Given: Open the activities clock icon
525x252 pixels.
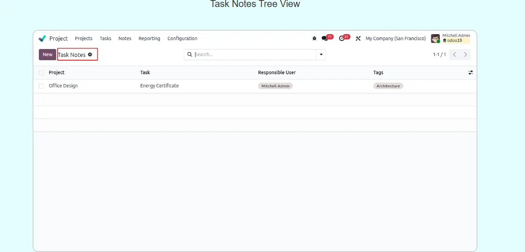Looking at the screenshot, I should 342,39.
